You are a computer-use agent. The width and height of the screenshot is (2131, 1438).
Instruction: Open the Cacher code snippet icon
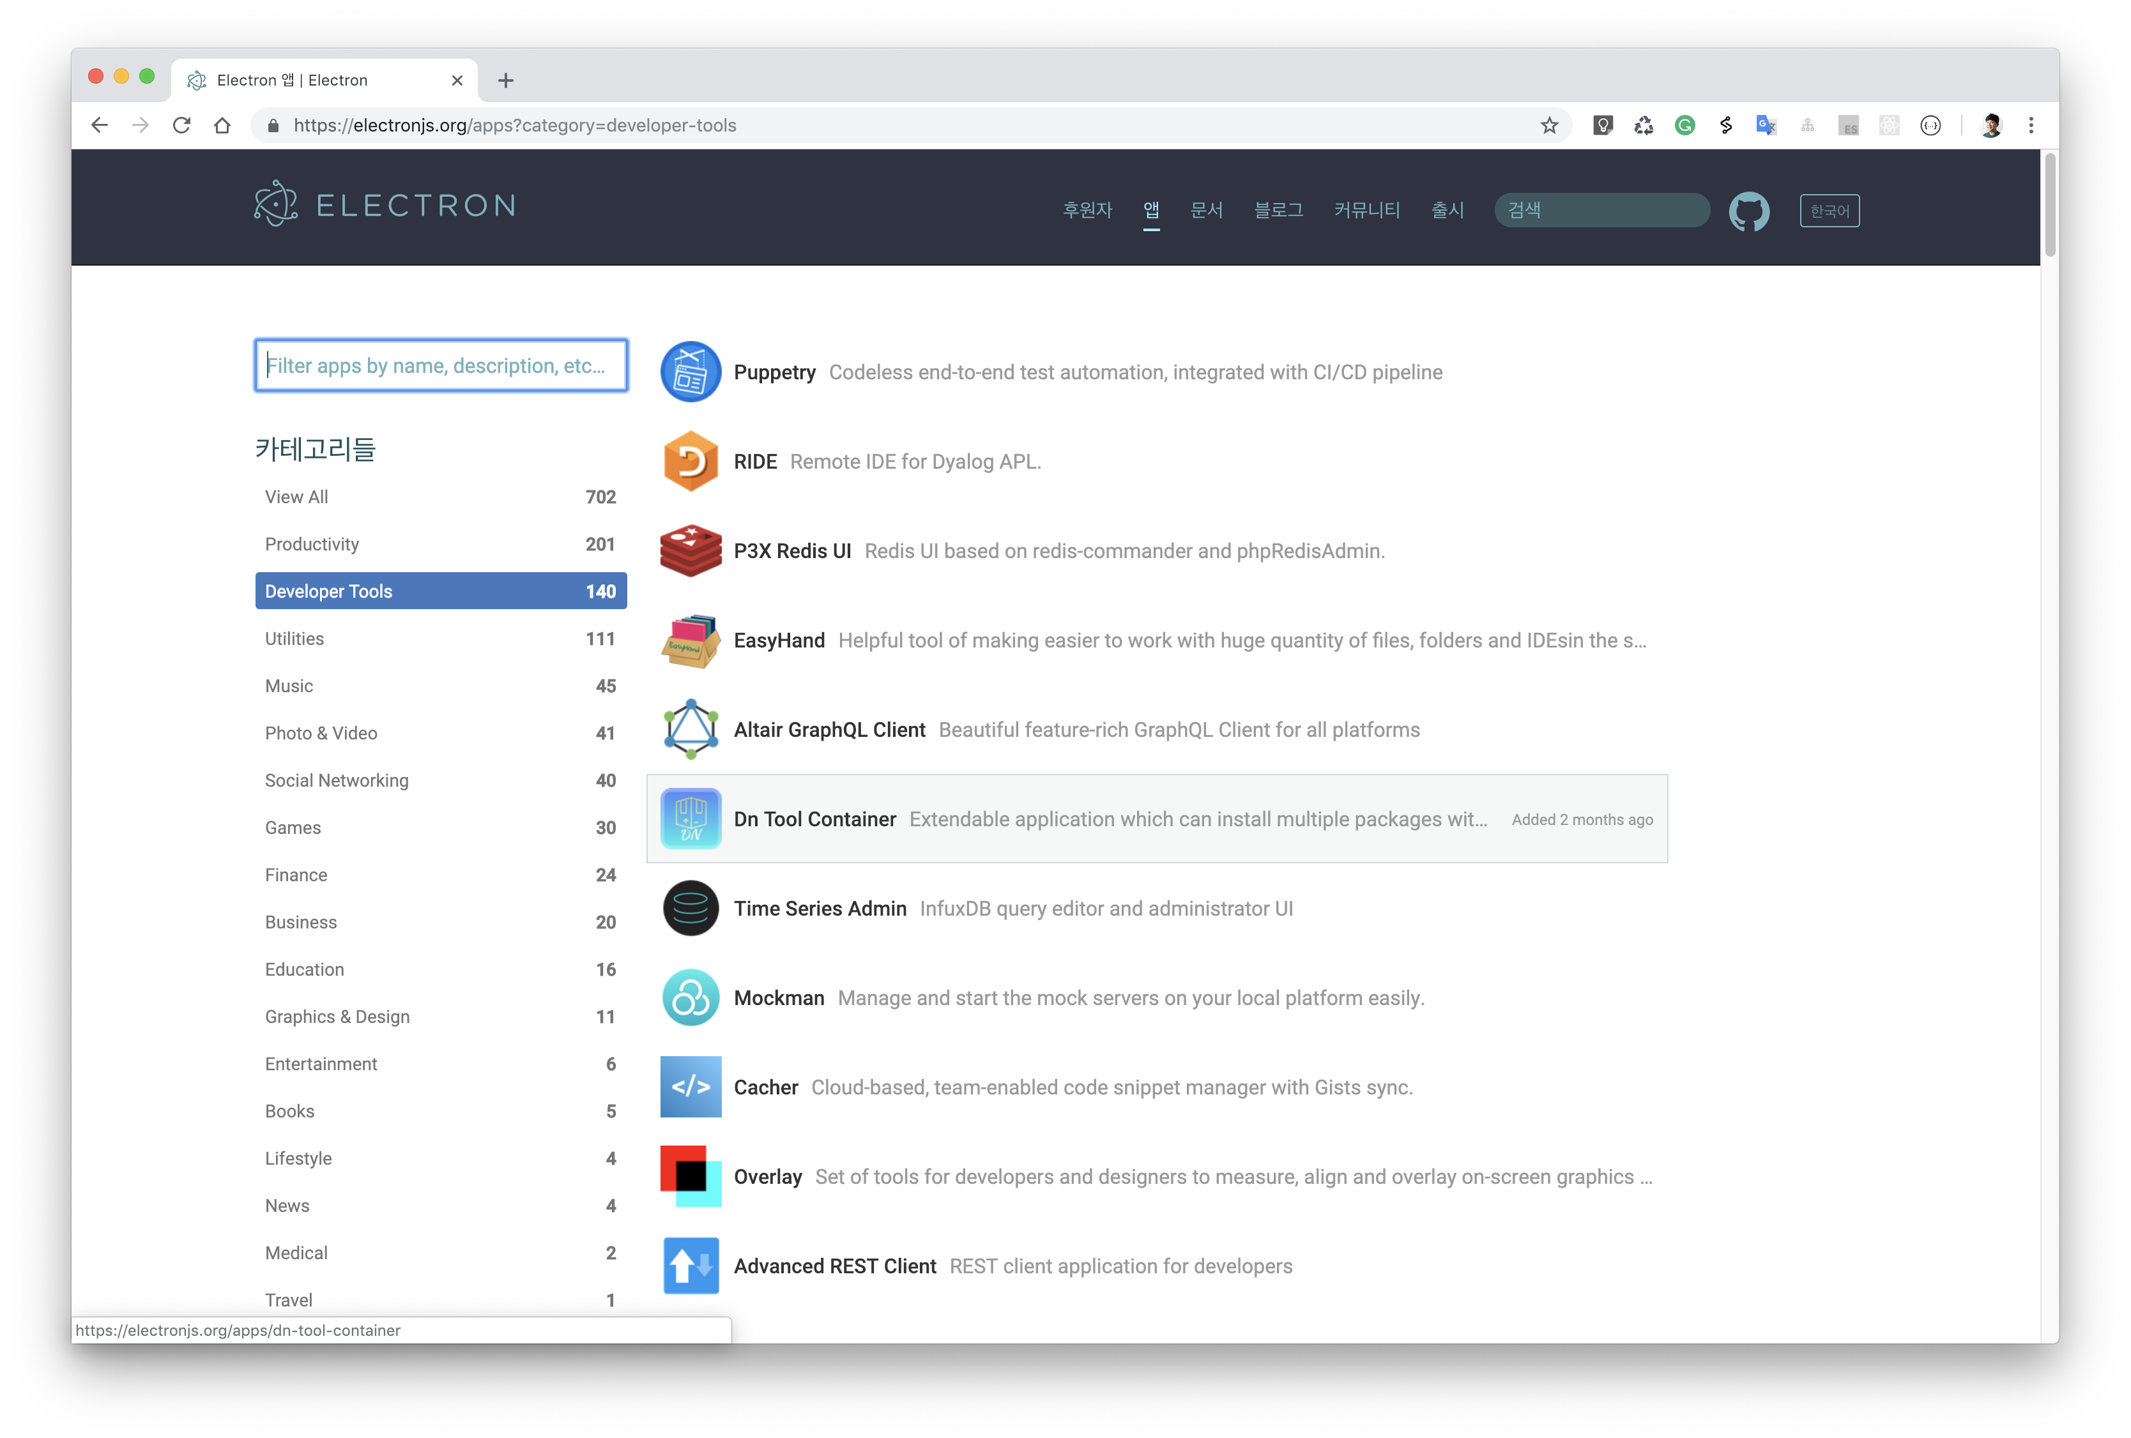[691, 1087]
